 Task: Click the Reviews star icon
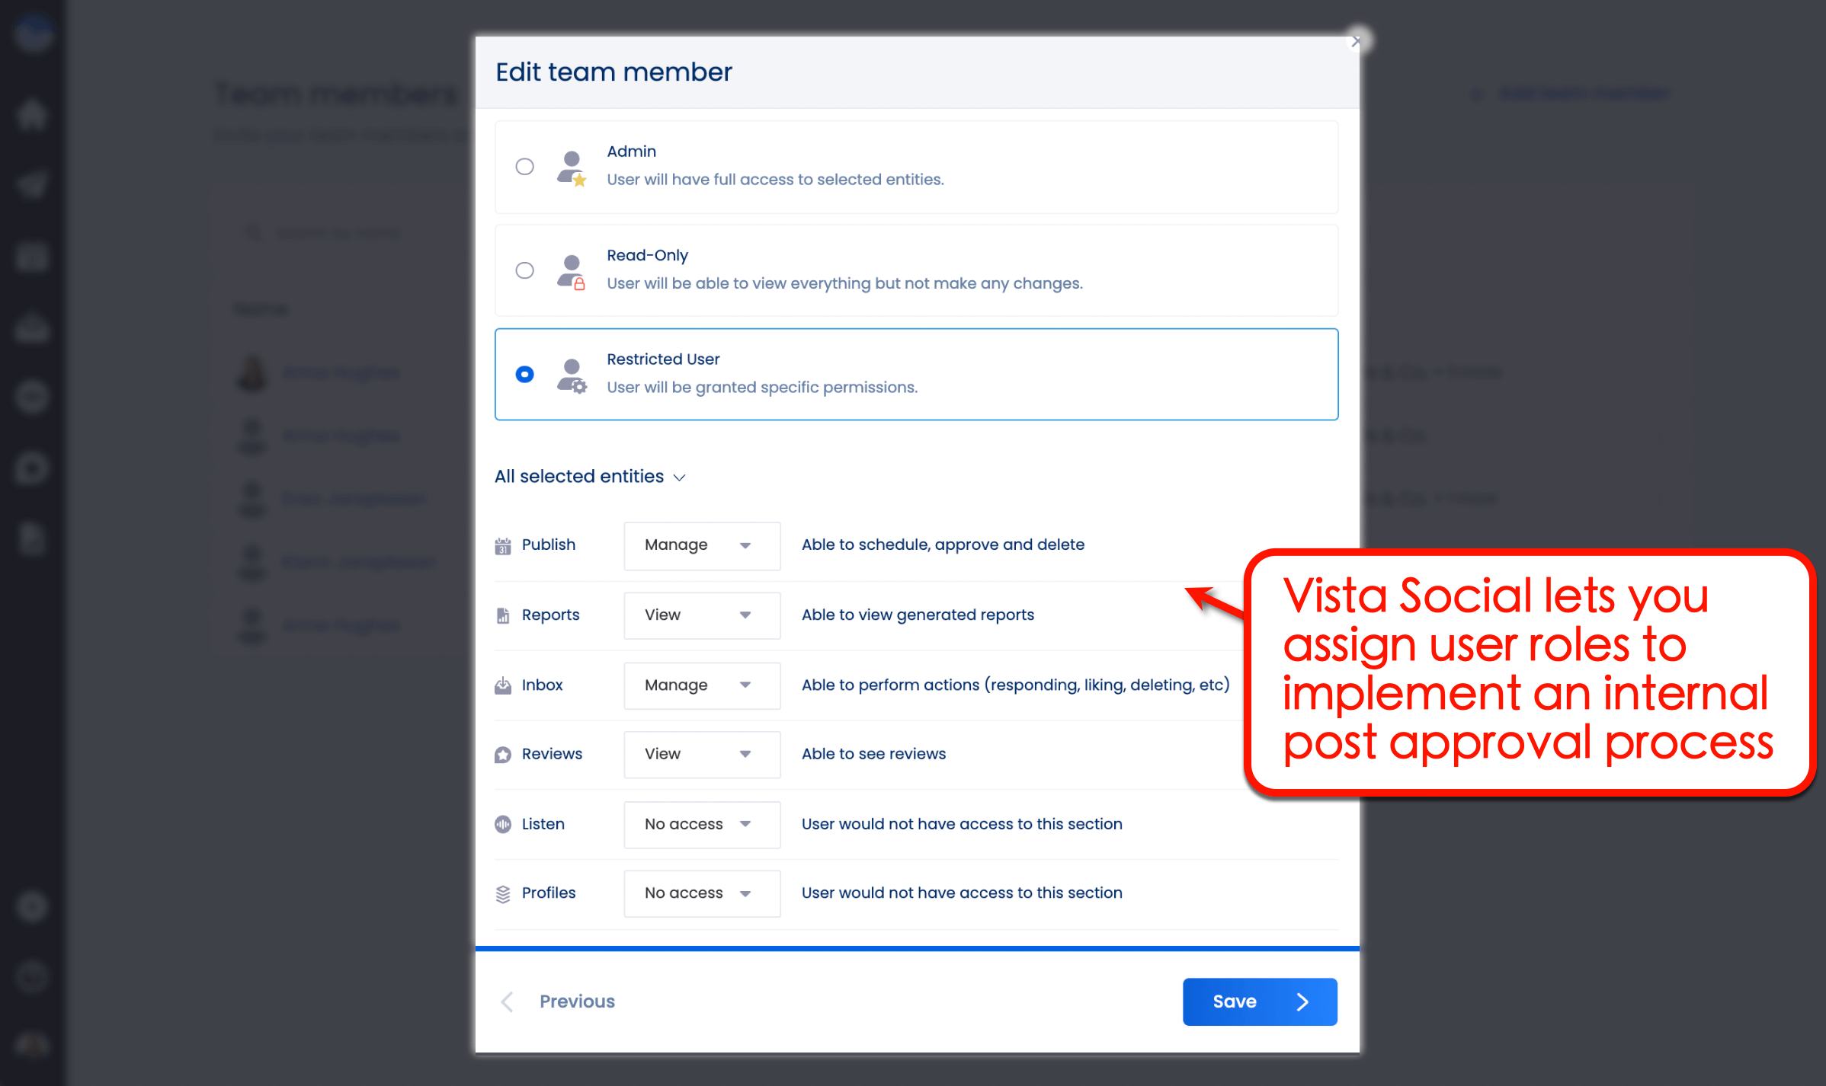pyautogui.click(x=502, y=754)
